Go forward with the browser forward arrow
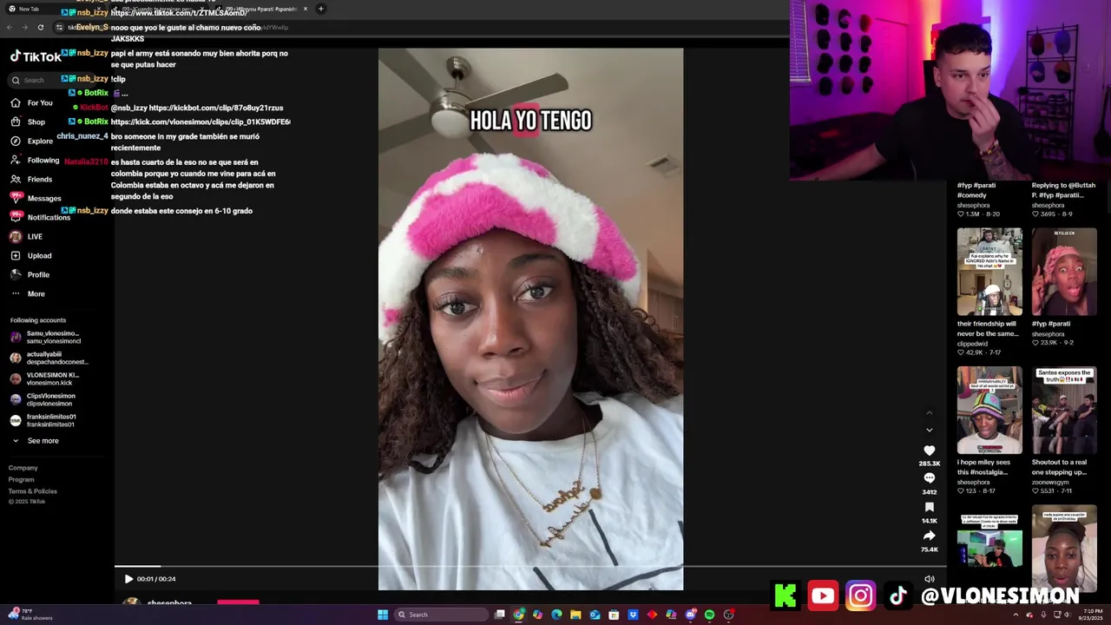Viewport: 1111px width, 625px height. (x=24, y=27)
